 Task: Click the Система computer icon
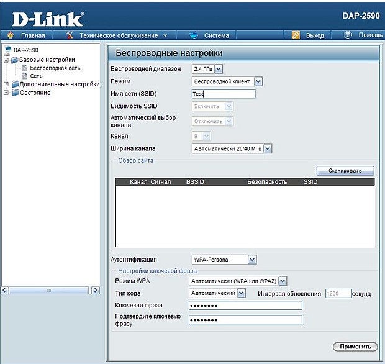point(193,35)
